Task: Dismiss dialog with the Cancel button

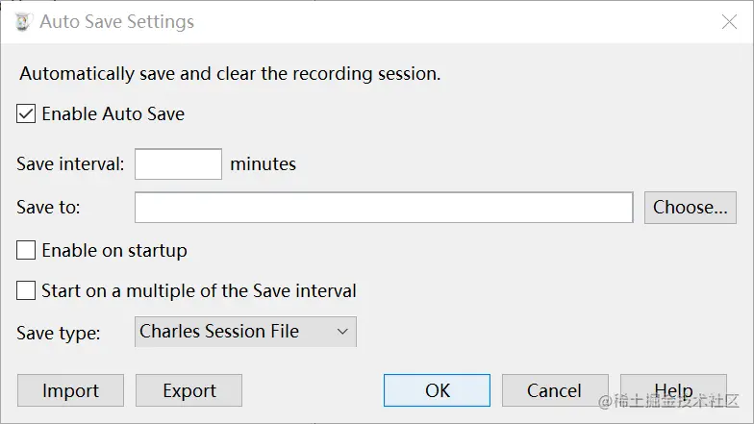Action: pyautogui.click(x=555, y=390)
